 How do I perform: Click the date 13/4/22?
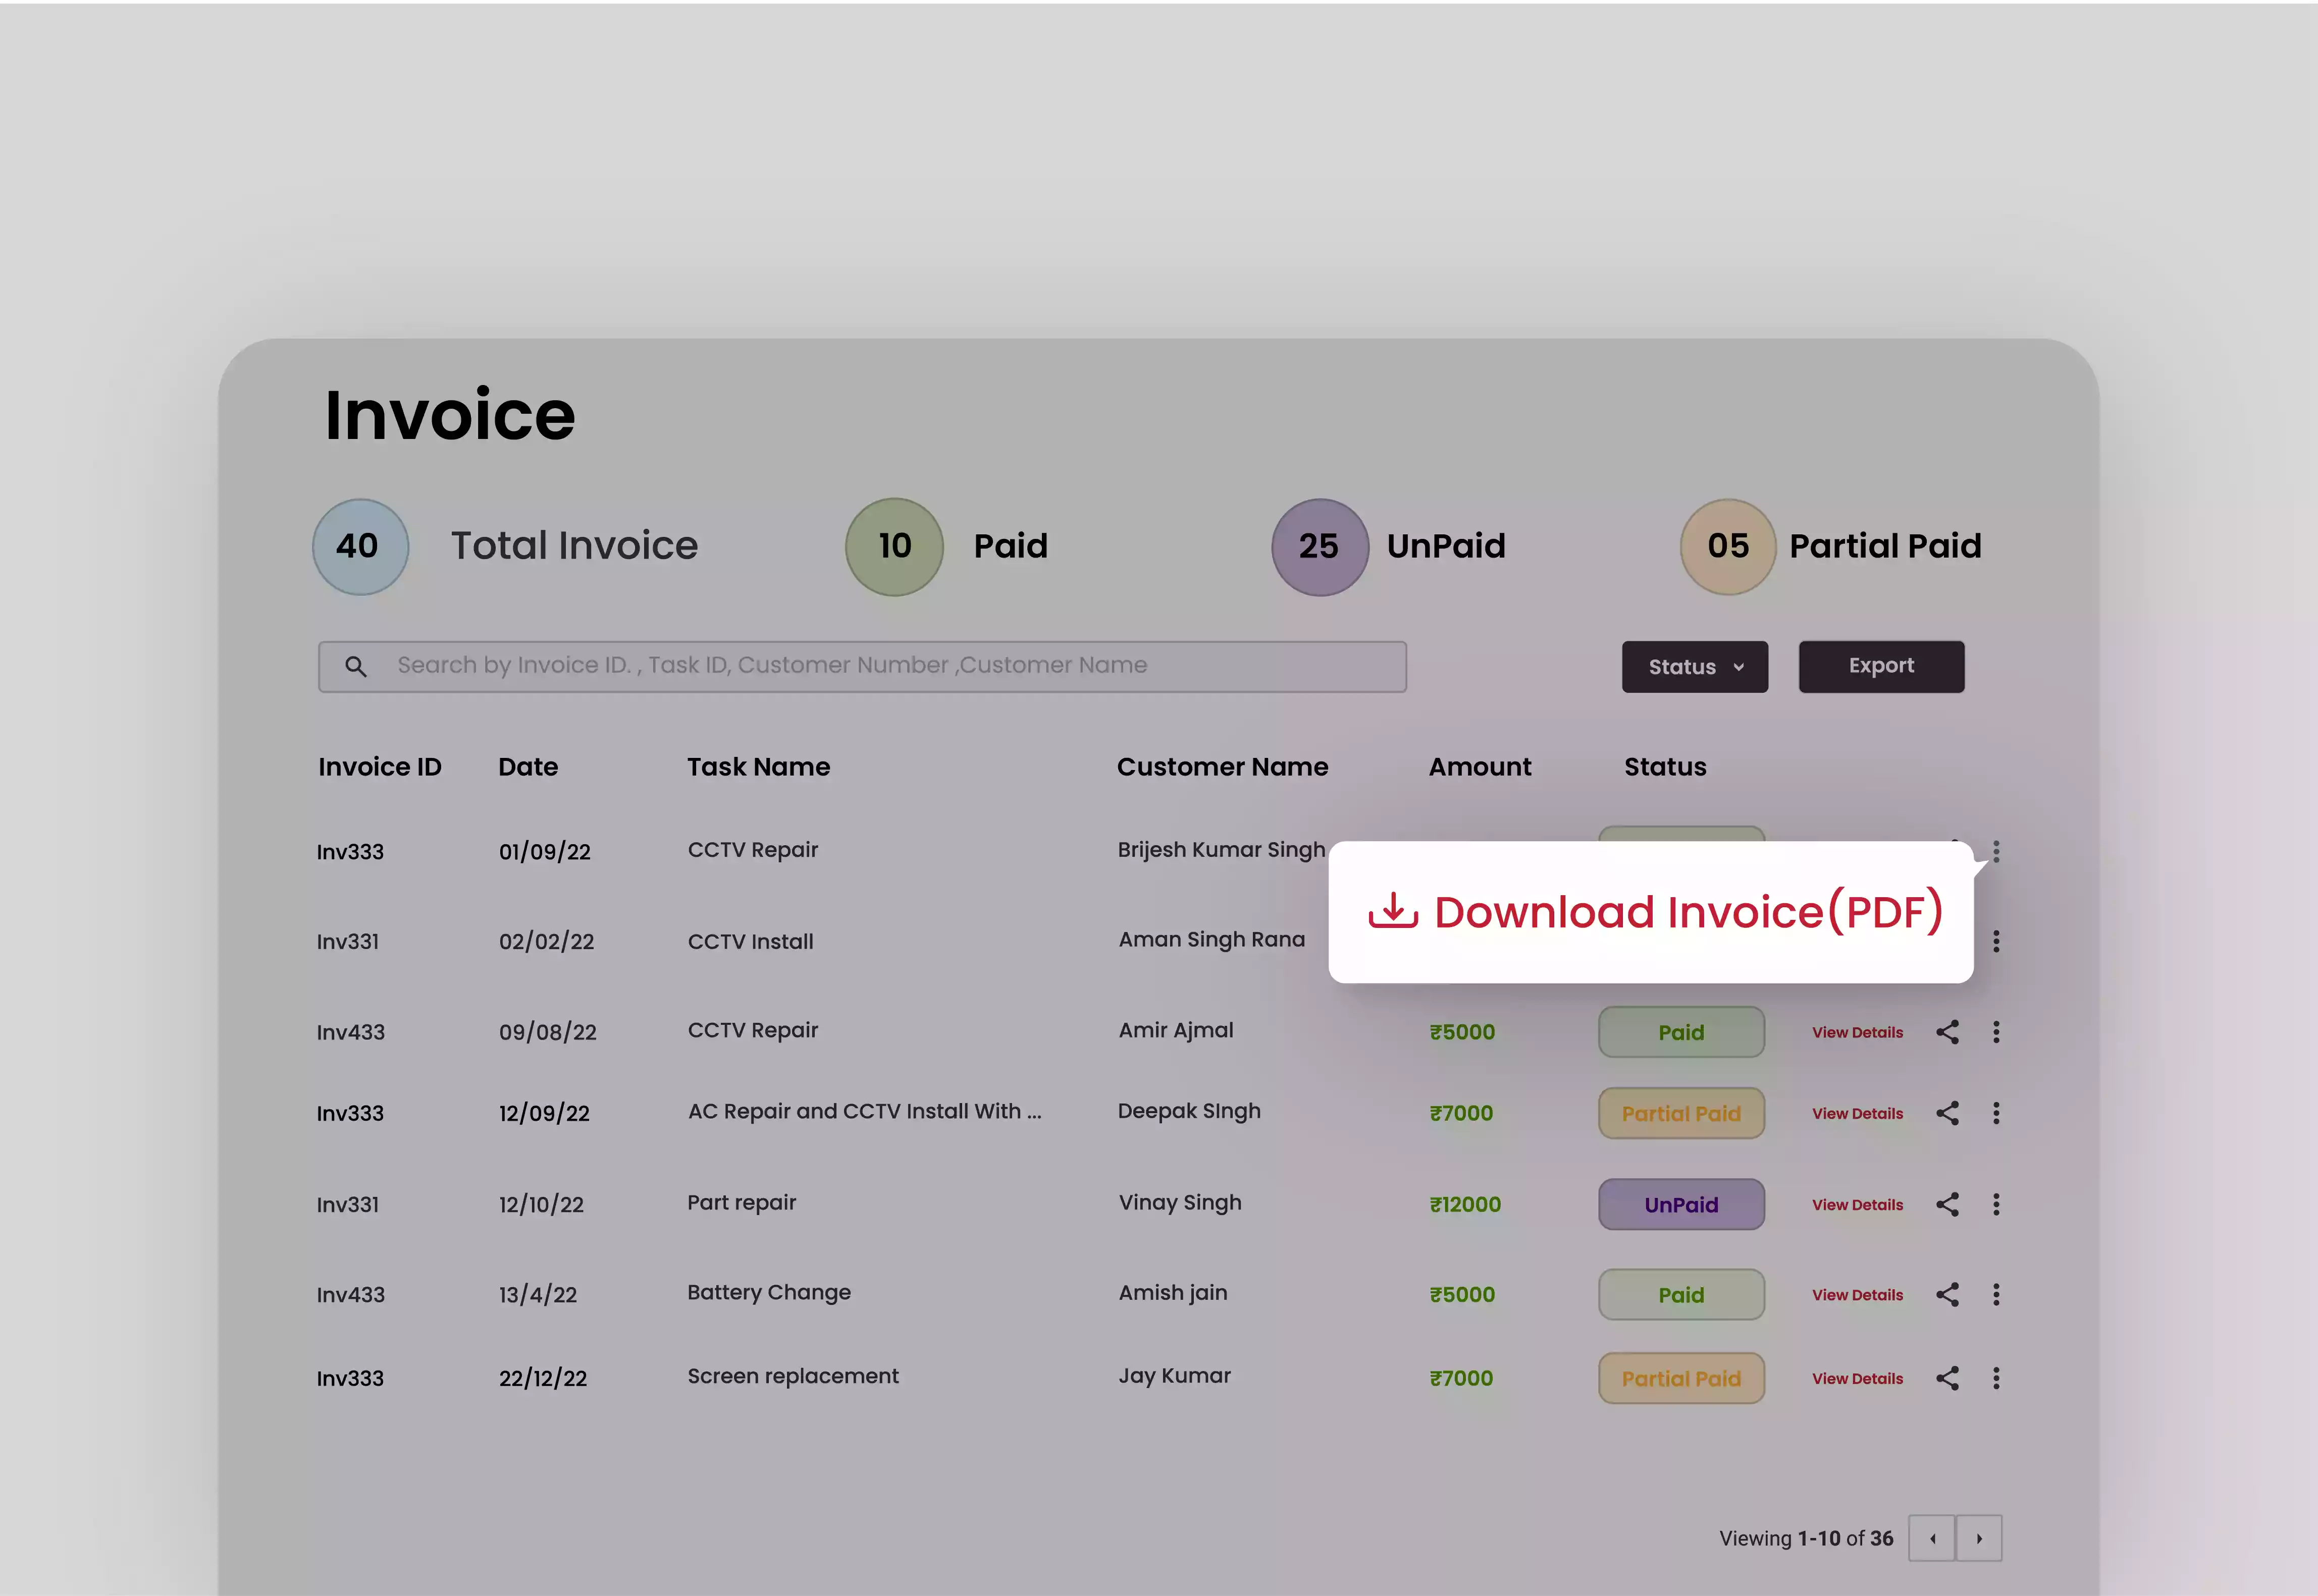537,1294
